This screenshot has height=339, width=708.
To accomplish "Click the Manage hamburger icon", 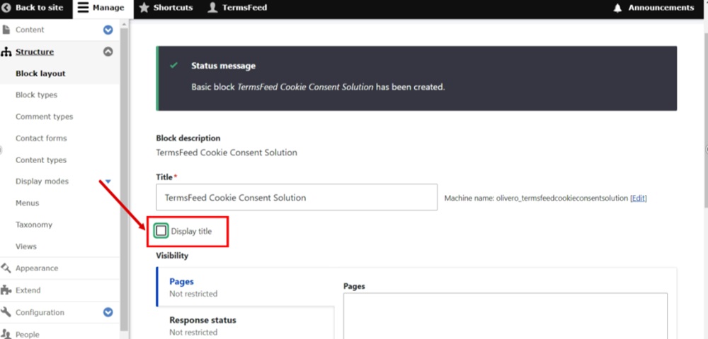I will [x=83, y=8].
